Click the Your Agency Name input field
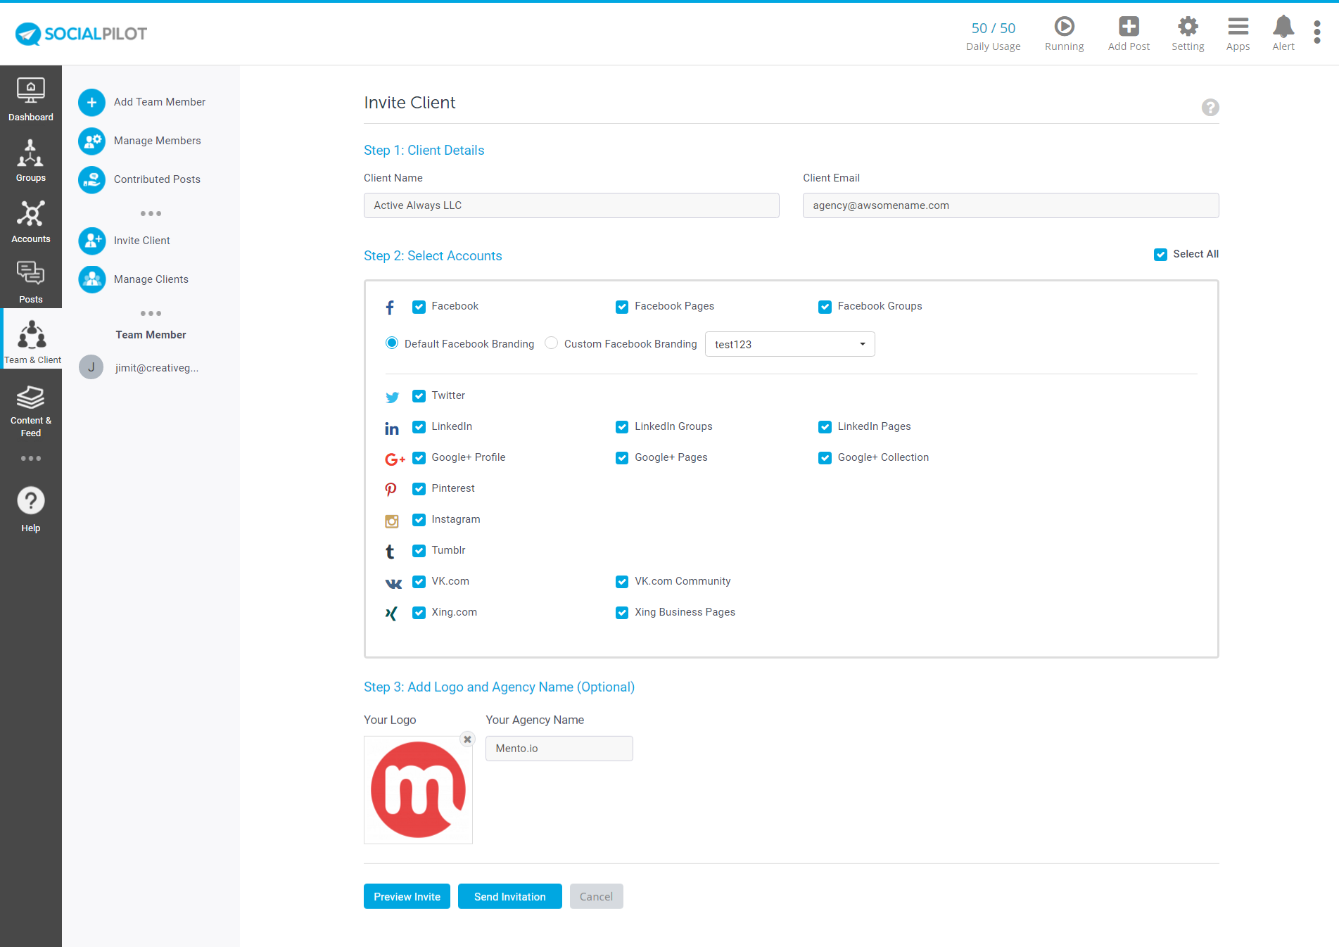 pos(559,749)
